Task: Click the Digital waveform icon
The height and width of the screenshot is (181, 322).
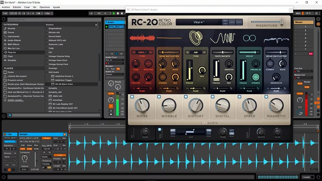Action: 222,38
